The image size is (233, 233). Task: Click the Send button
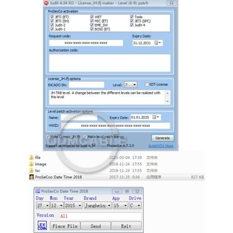coord(96,226)
